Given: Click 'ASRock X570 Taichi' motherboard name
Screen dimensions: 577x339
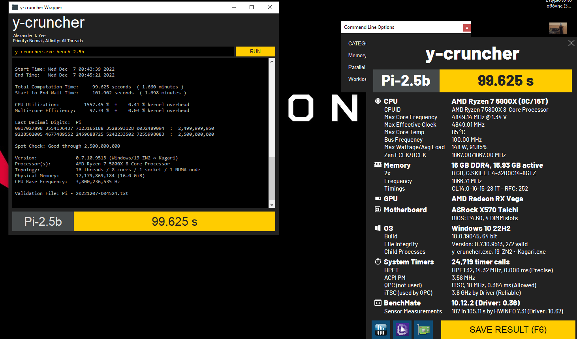Looking at the screenshot, I should click(x=485, y=210).
